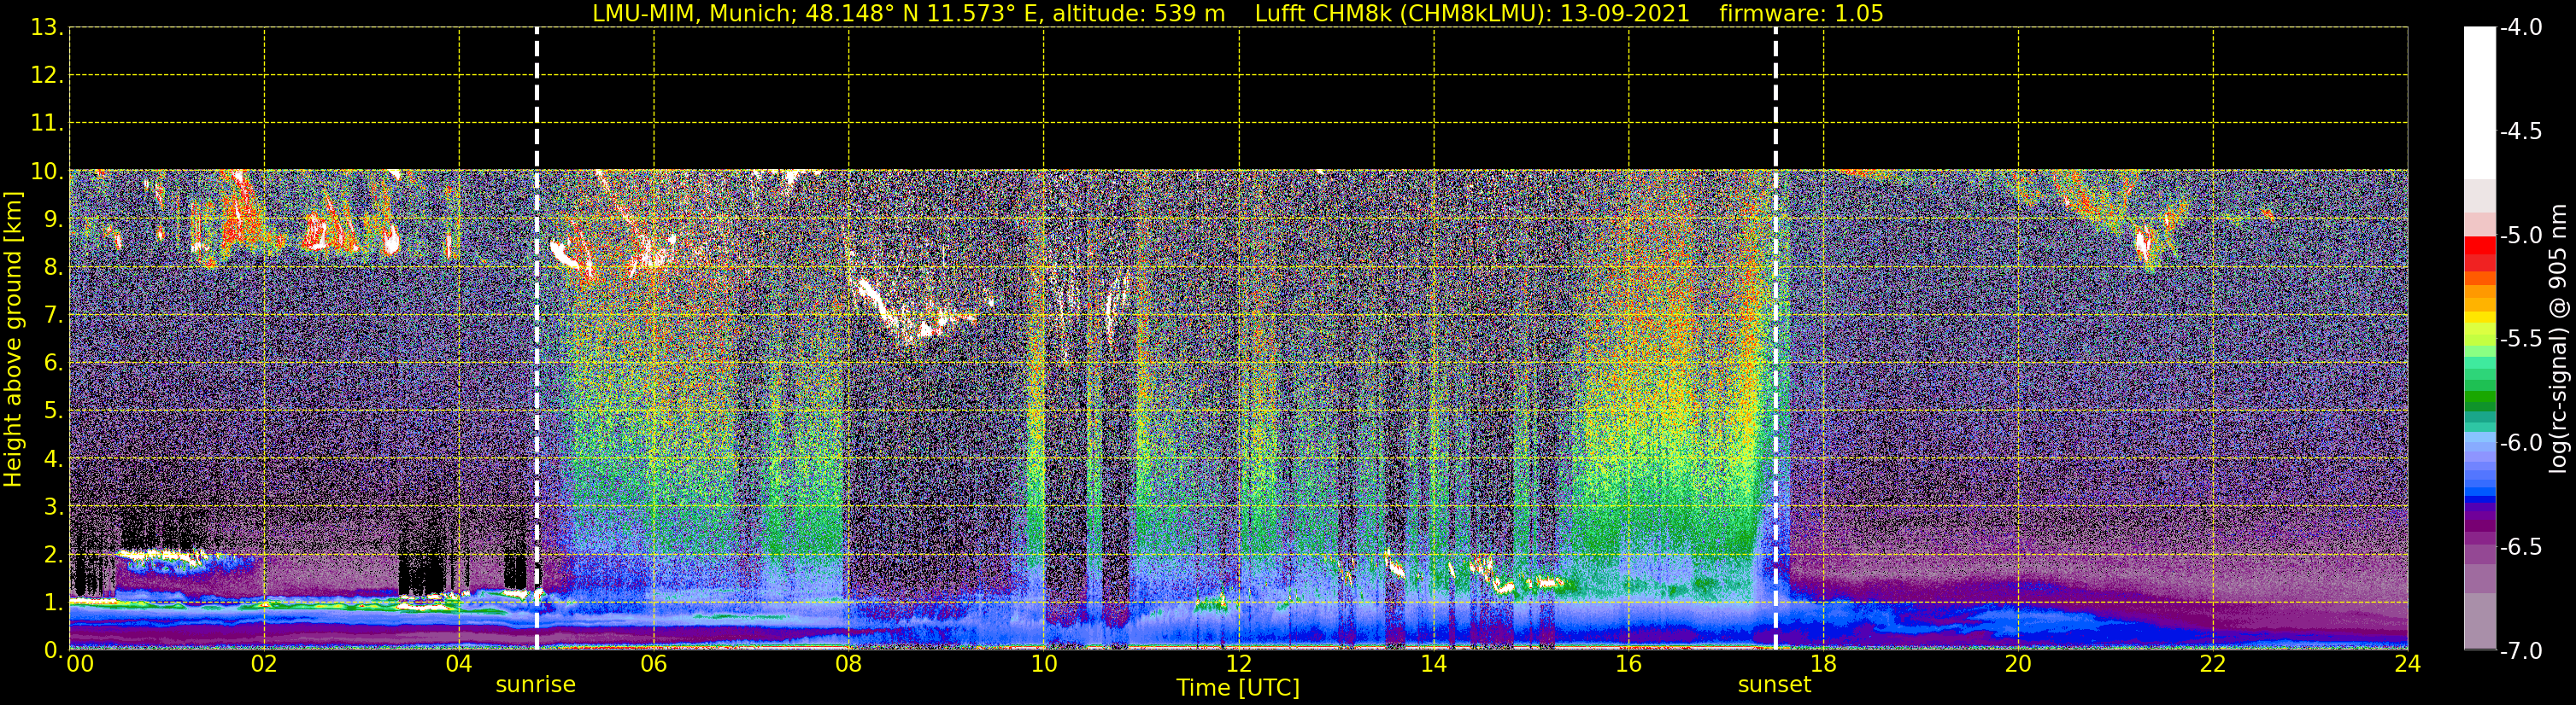The image size is (2576, 705).
Task: Click the white dashed sunrise marker line
Action: (537, 339)
